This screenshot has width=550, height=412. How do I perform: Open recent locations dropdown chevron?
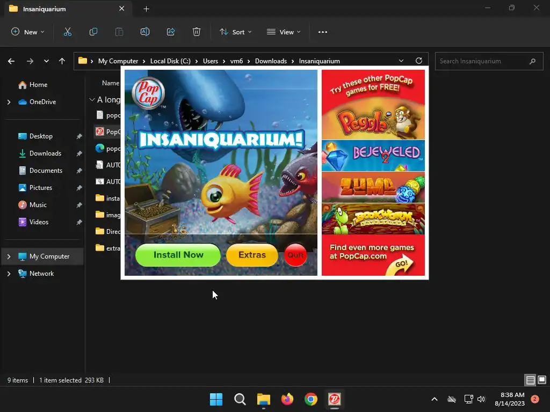46,61
